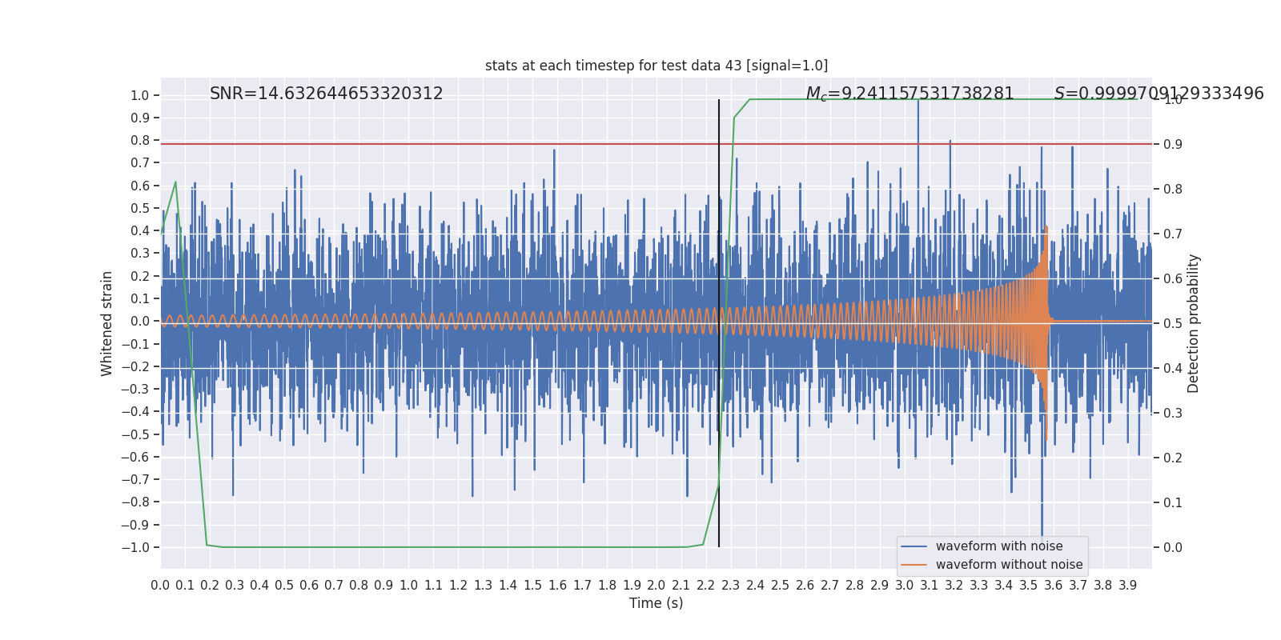Click the 1.0 tick on the Whitened strain axis
Viewport: 1281px width, 640px height.
140,96
